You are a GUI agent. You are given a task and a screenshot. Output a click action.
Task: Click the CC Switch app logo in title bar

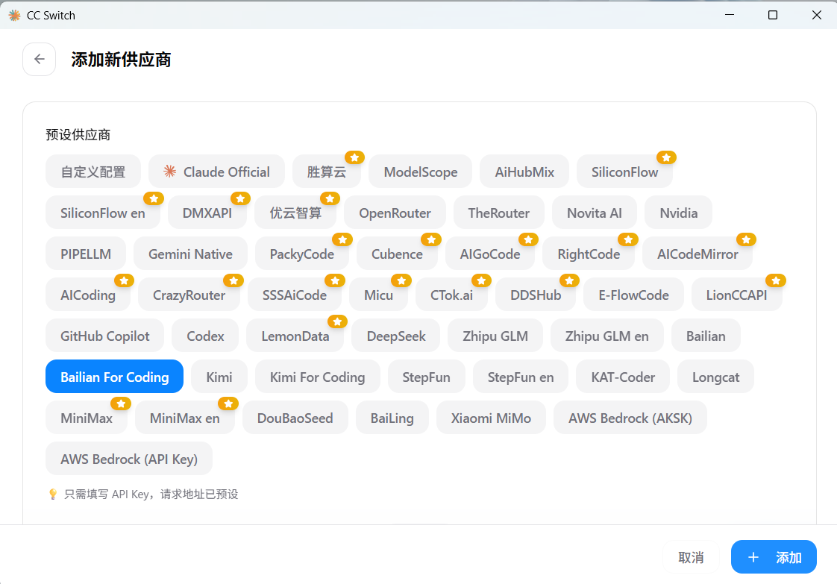point(14,16)
